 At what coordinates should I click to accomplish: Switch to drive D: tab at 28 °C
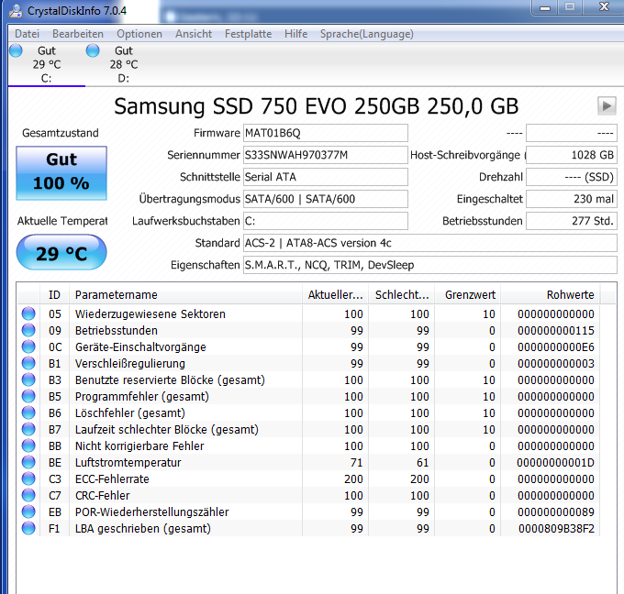pos(124,64)
